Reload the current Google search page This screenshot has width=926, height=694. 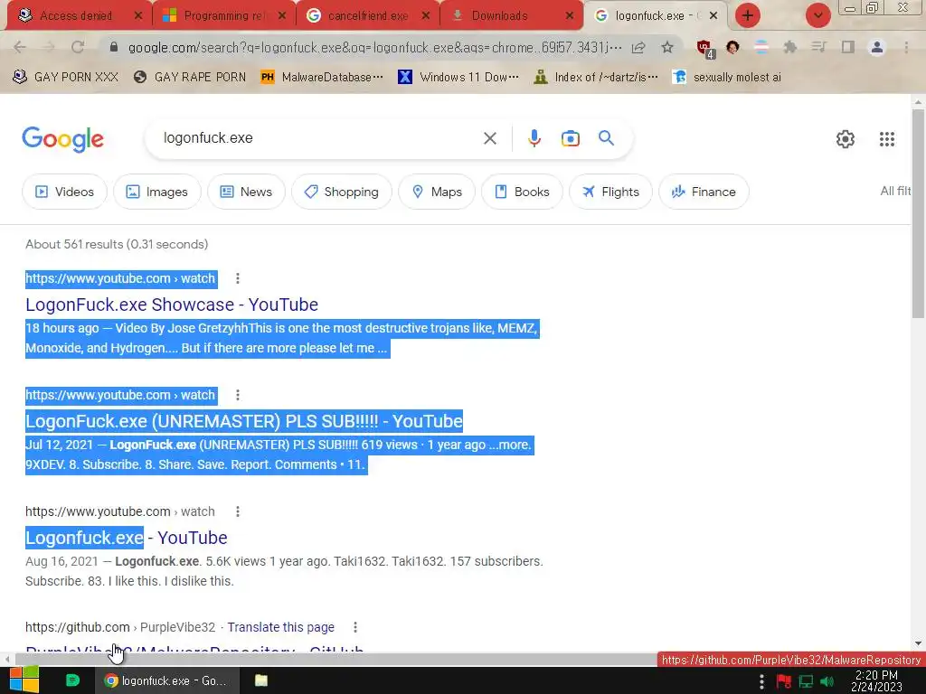tap(78, 47)
